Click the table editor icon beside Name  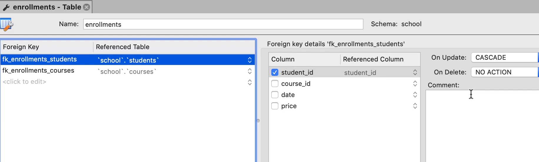click(x=6, y=24)
